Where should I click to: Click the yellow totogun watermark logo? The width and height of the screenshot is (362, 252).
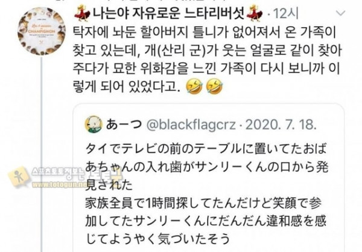click(x=19, y=177)
